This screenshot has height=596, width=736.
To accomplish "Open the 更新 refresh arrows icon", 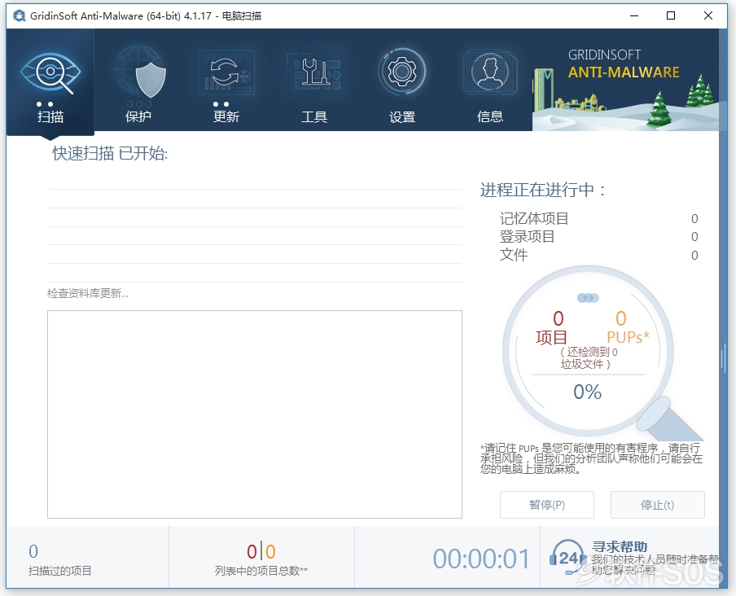I will pos(226,72).
